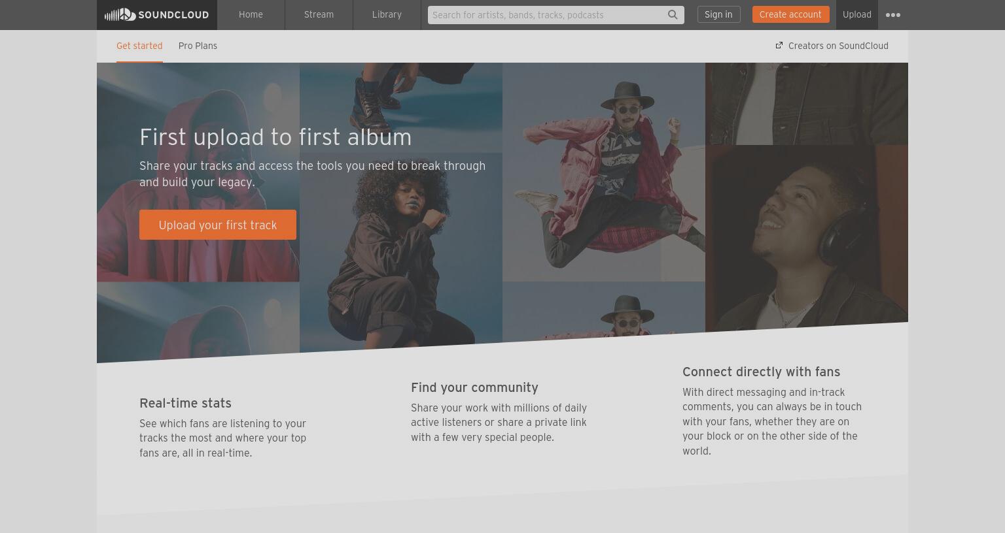Click the 'Share your work with millions' paragraph
Screen dimensions: 1005x533
(x=499, y=423)
